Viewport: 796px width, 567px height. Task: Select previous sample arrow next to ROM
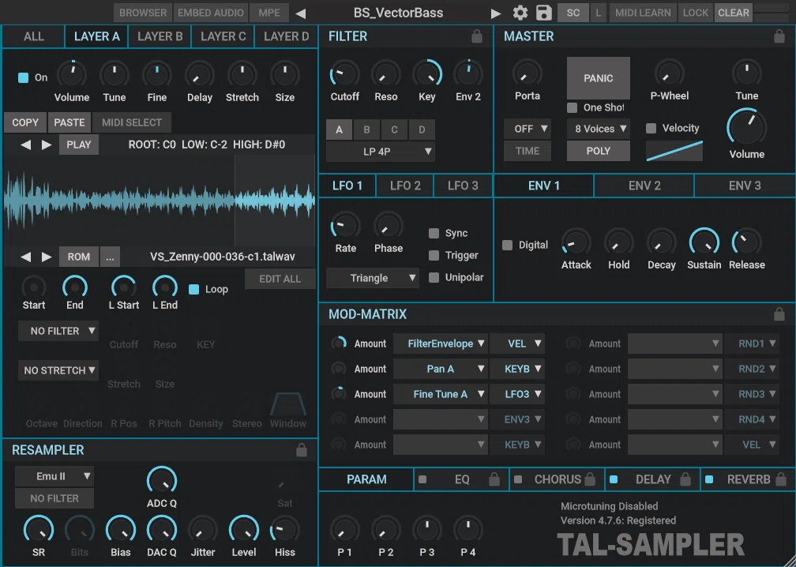pyautogui.click(x=25, y=257)
